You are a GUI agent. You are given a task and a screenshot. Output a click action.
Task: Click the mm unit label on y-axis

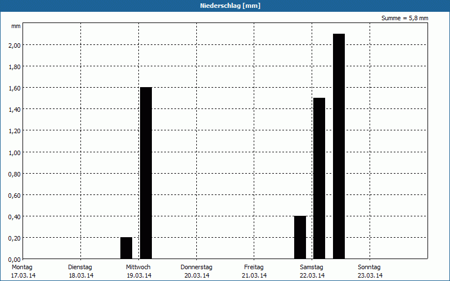pyautogui.click(x=16, y=26)
